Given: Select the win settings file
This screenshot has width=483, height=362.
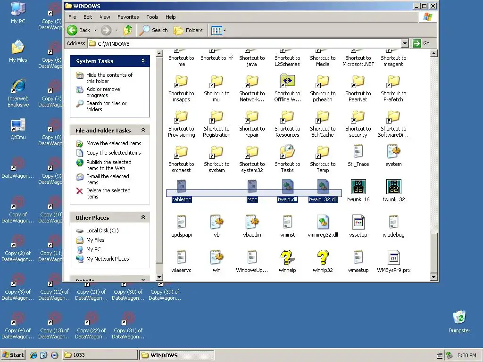Looking at the screenshot, I should (x=217, y=257).
